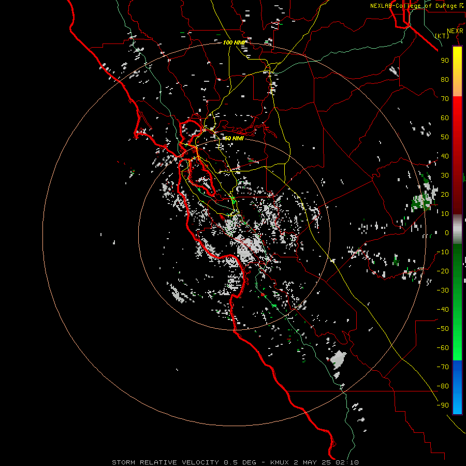Click the -80 label on the color scale
This screenshot has height=466, width=466.
[x=443, y=386]
